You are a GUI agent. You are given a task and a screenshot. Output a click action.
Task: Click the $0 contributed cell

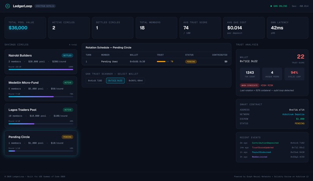226,61
